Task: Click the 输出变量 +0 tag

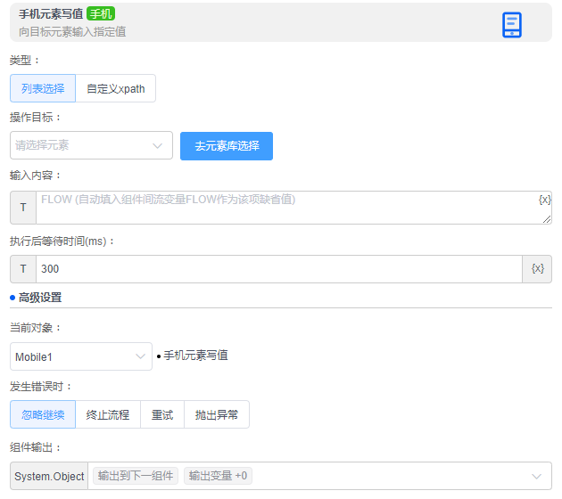Action: [x=218, y=476]
